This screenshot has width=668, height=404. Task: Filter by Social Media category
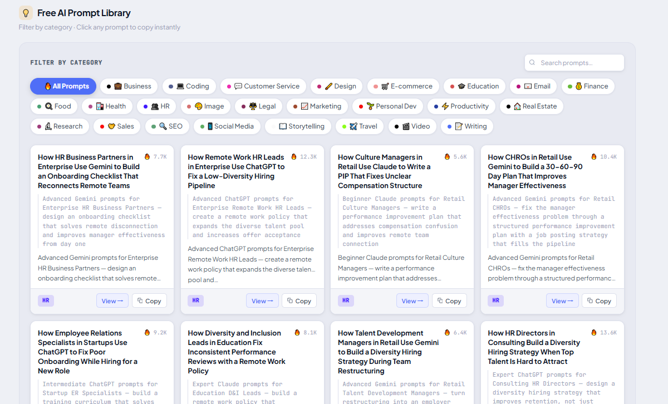tap(227, 126)
